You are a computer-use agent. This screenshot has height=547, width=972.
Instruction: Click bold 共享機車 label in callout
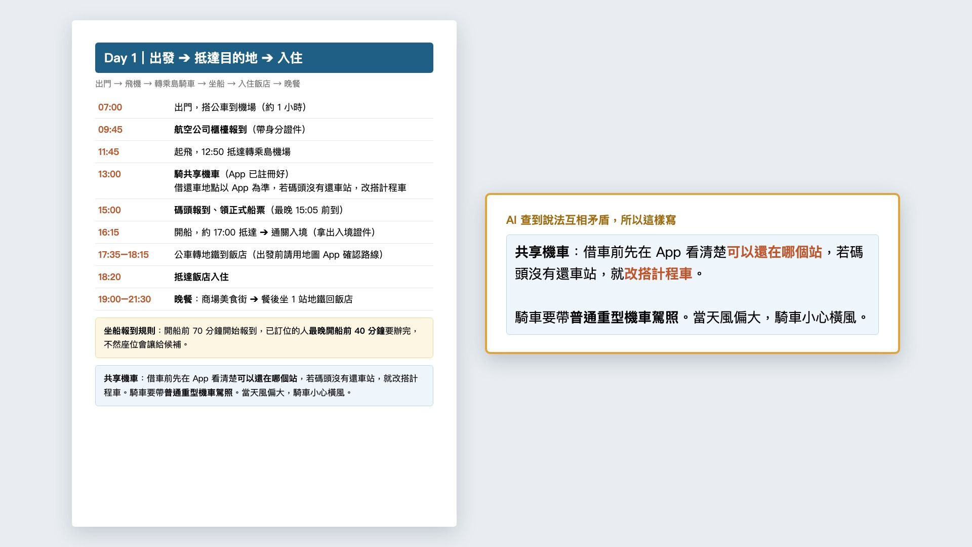pos(542,252)
